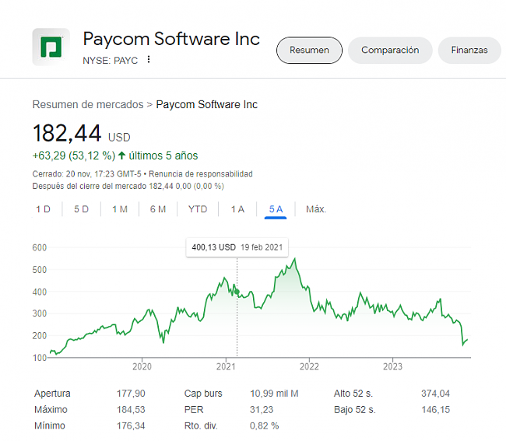This screenshot has height=441, width=506.
Task: Click the 400,13 USD chart tooltip
Action: pos(237,247)
